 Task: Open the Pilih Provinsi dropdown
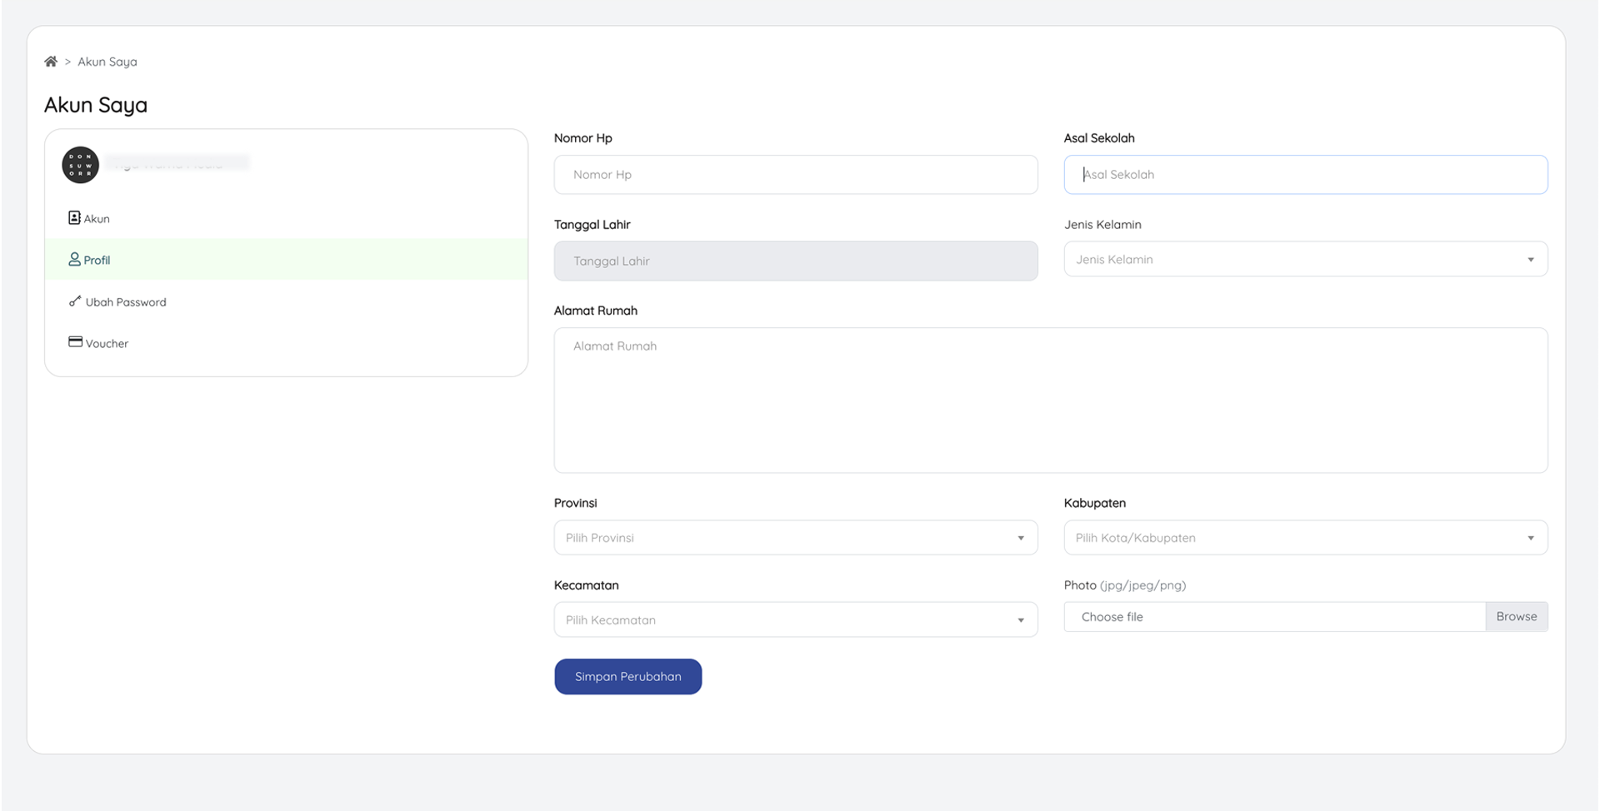(795, 537)
